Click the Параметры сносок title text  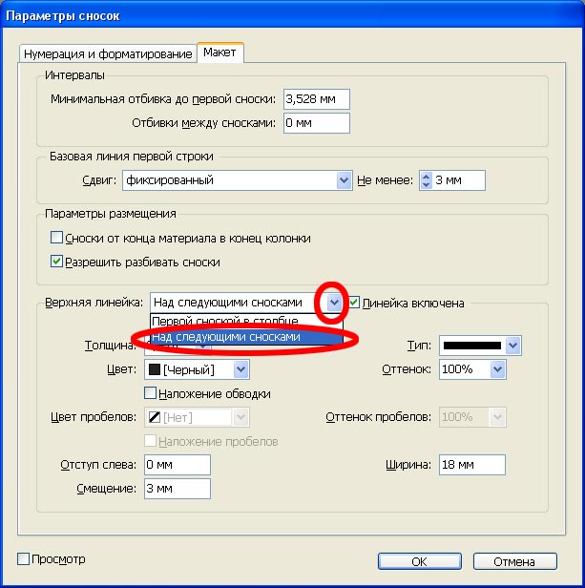(63, 16)
